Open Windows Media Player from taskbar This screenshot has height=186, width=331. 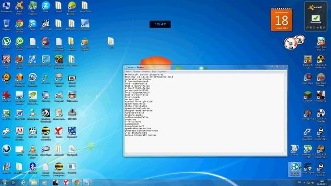coord(44,182)
